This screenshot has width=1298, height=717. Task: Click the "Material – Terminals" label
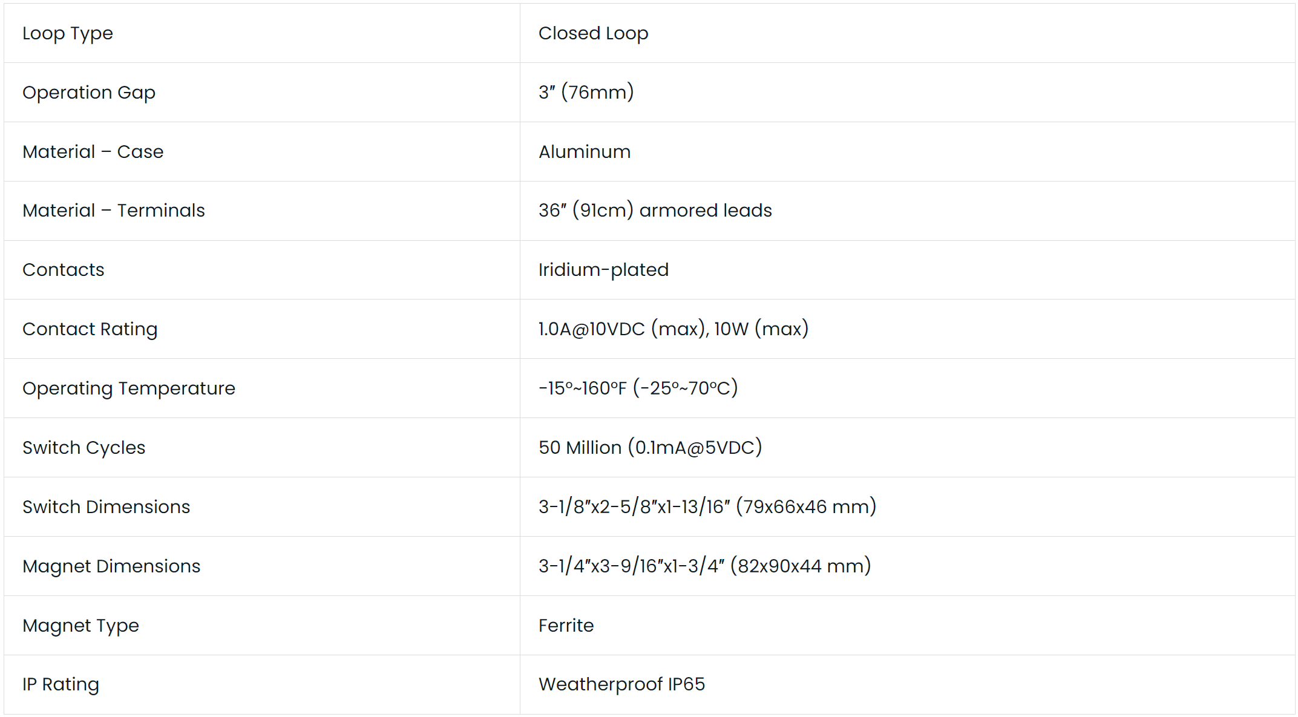[114, 211]
